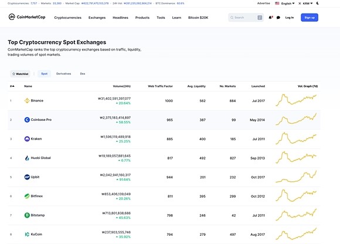
Task: Click the Sign up button
Action: tap(310, 18)
